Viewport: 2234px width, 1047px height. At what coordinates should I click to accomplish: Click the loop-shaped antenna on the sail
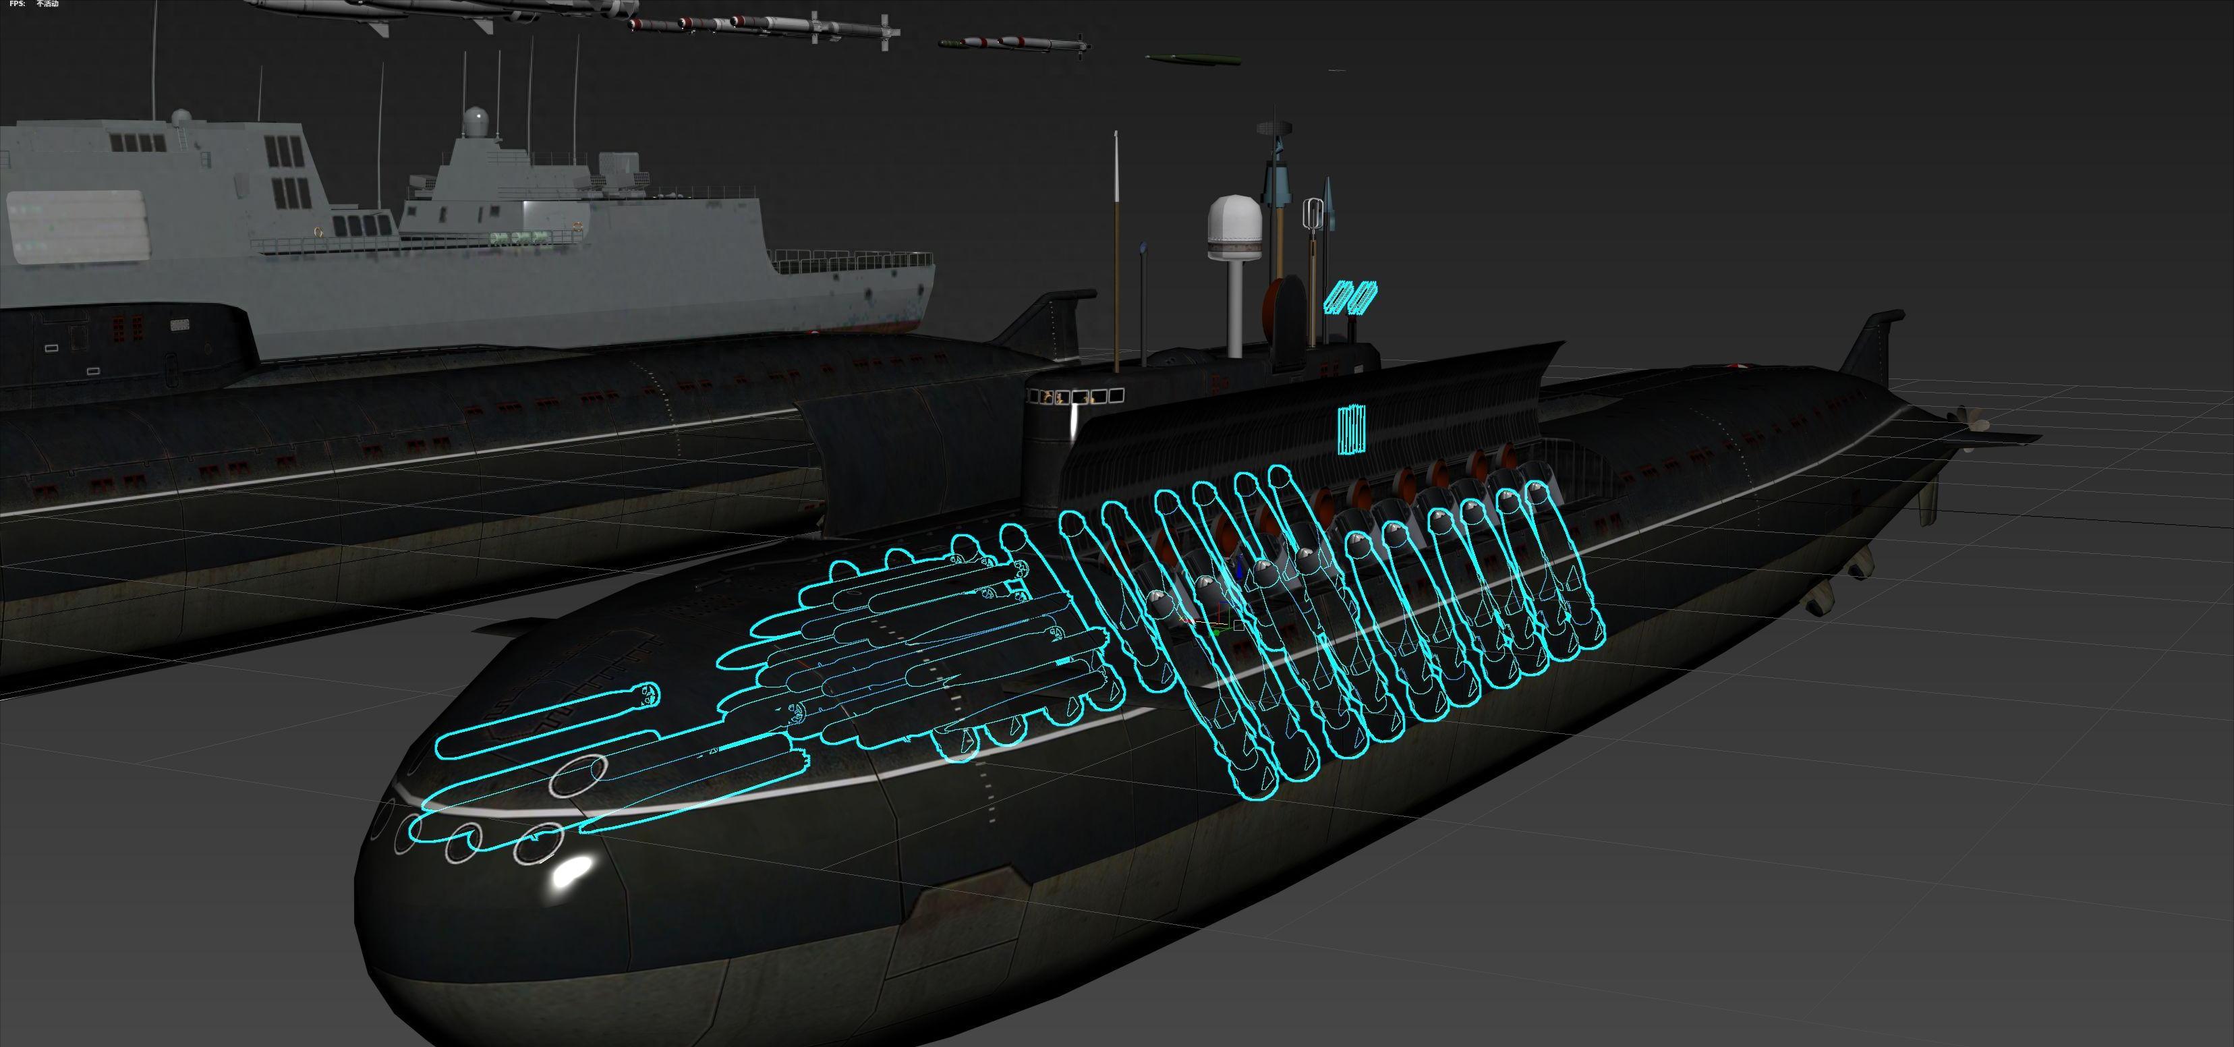pyautogui.click(x=1314, y=215)
